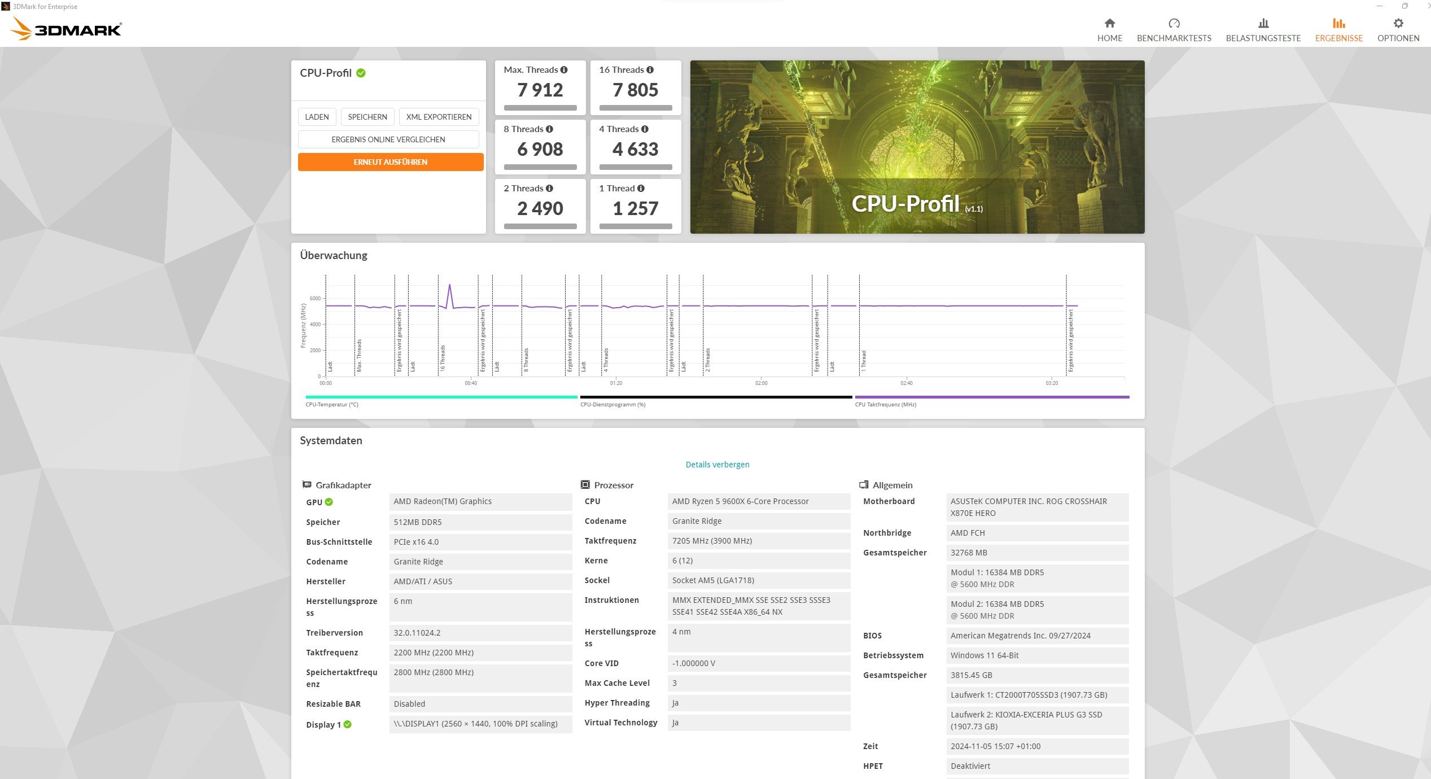This screenshot has height=779, width=1431.
Task: Click info icon beside 8 Threads
Action: point(549,129)
